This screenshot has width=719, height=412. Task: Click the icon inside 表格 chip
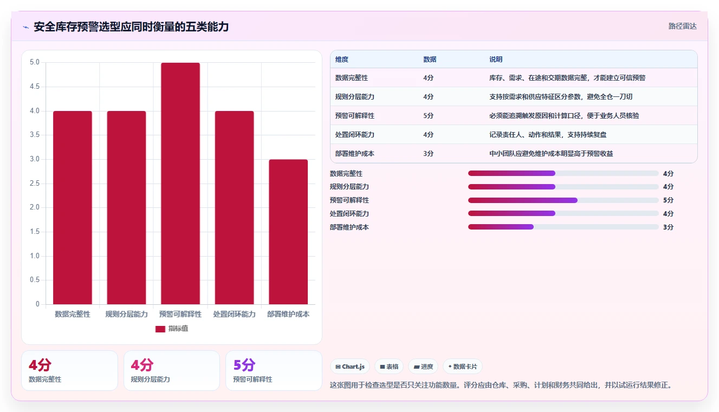383,367
